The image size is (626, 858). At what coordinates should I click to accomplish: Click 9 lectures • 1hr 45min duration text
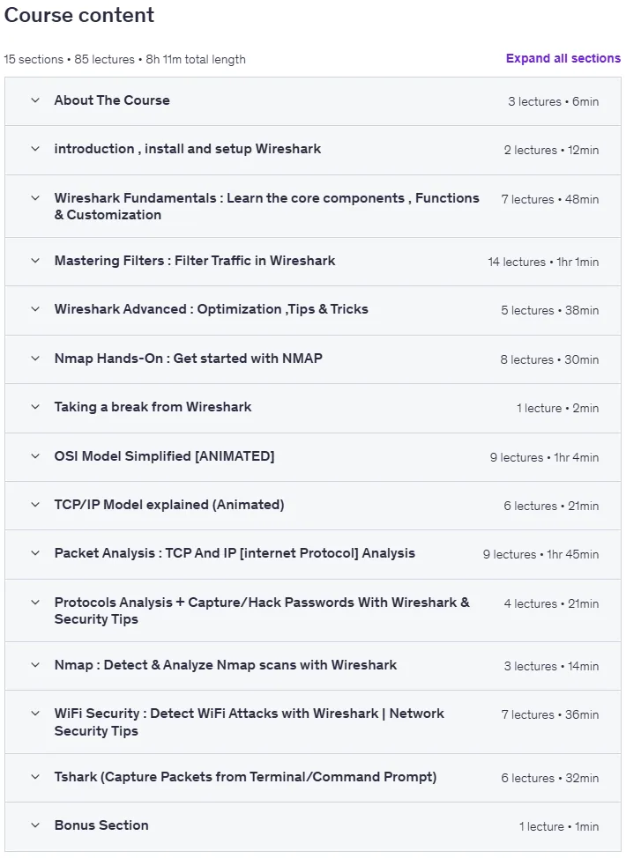(540, 554)
